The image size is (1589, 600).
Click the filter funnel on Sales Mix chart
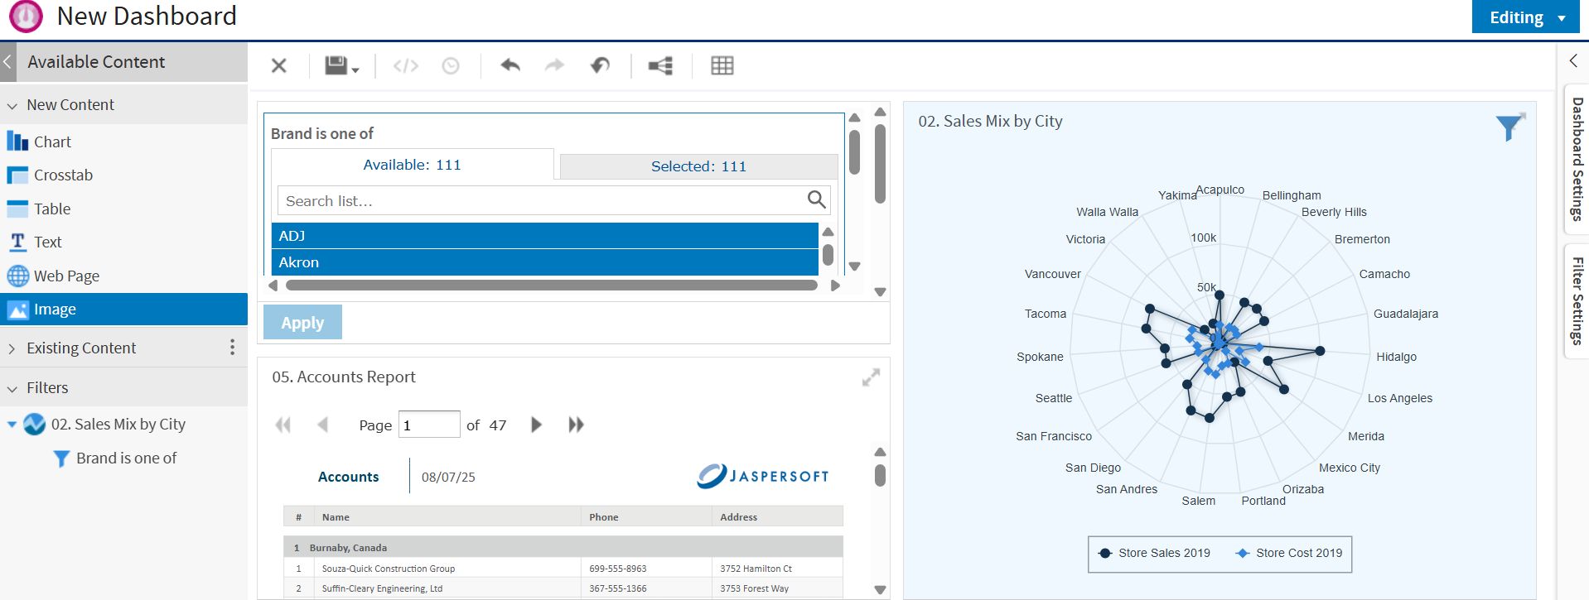pos(1509,127)
